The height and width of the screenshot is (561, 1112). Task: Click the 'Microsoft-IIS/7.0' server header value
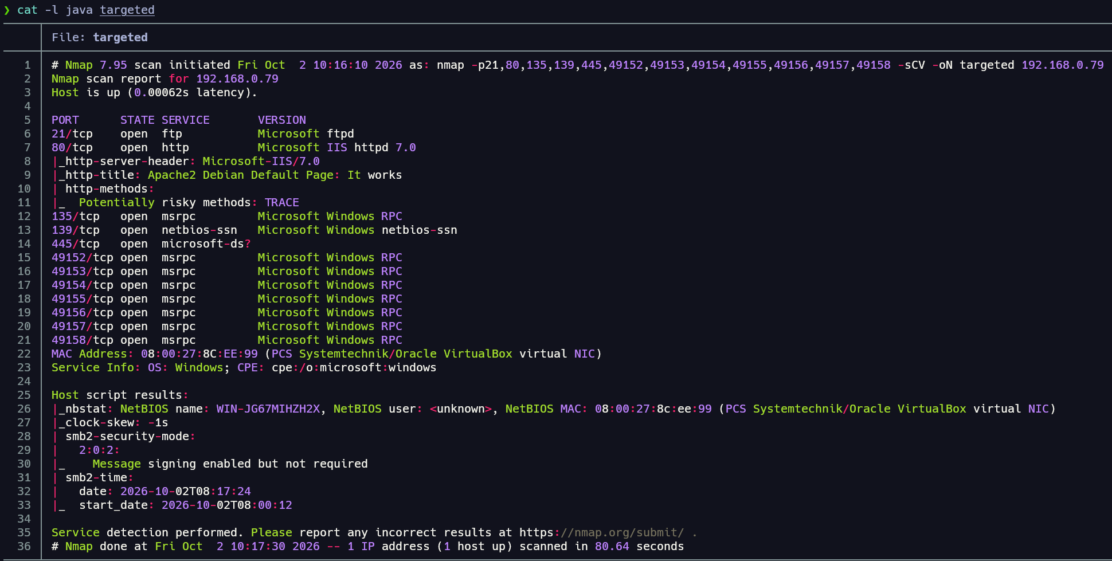tap(261, 161)
